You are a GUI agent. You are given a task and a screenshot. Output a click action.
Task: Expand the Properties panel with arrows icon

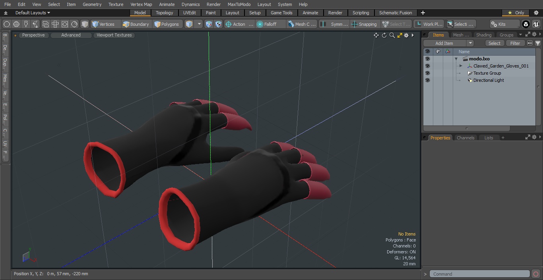pos(528,137)
